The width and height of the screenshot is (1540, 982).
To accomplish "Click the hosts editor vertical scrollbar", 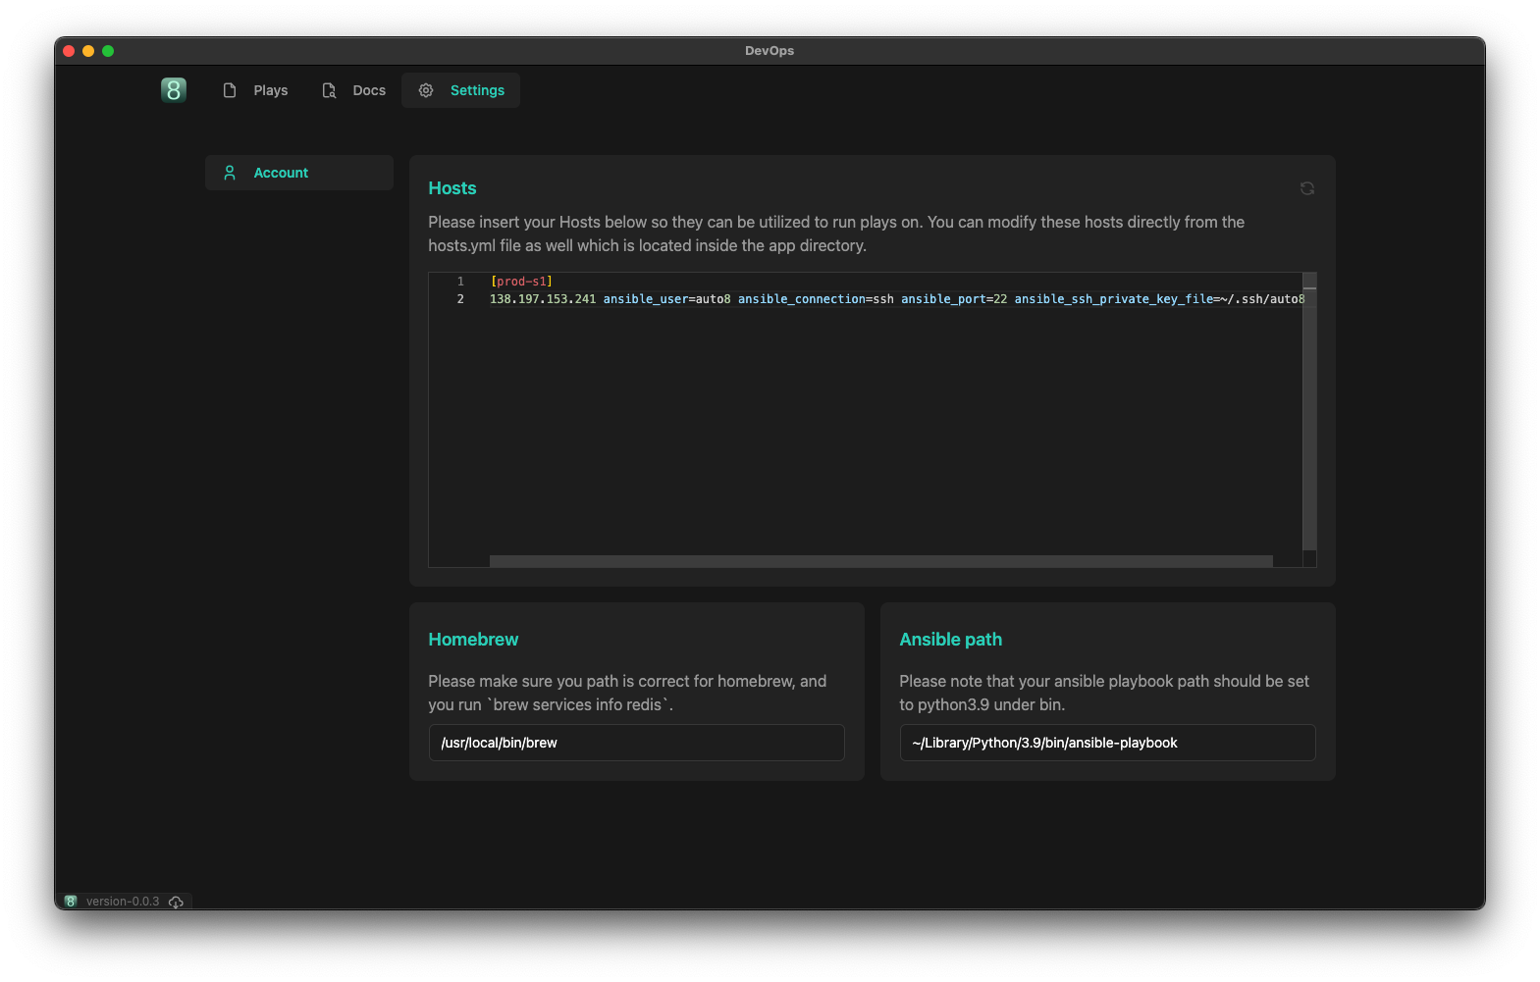I will click(1309, 412).
